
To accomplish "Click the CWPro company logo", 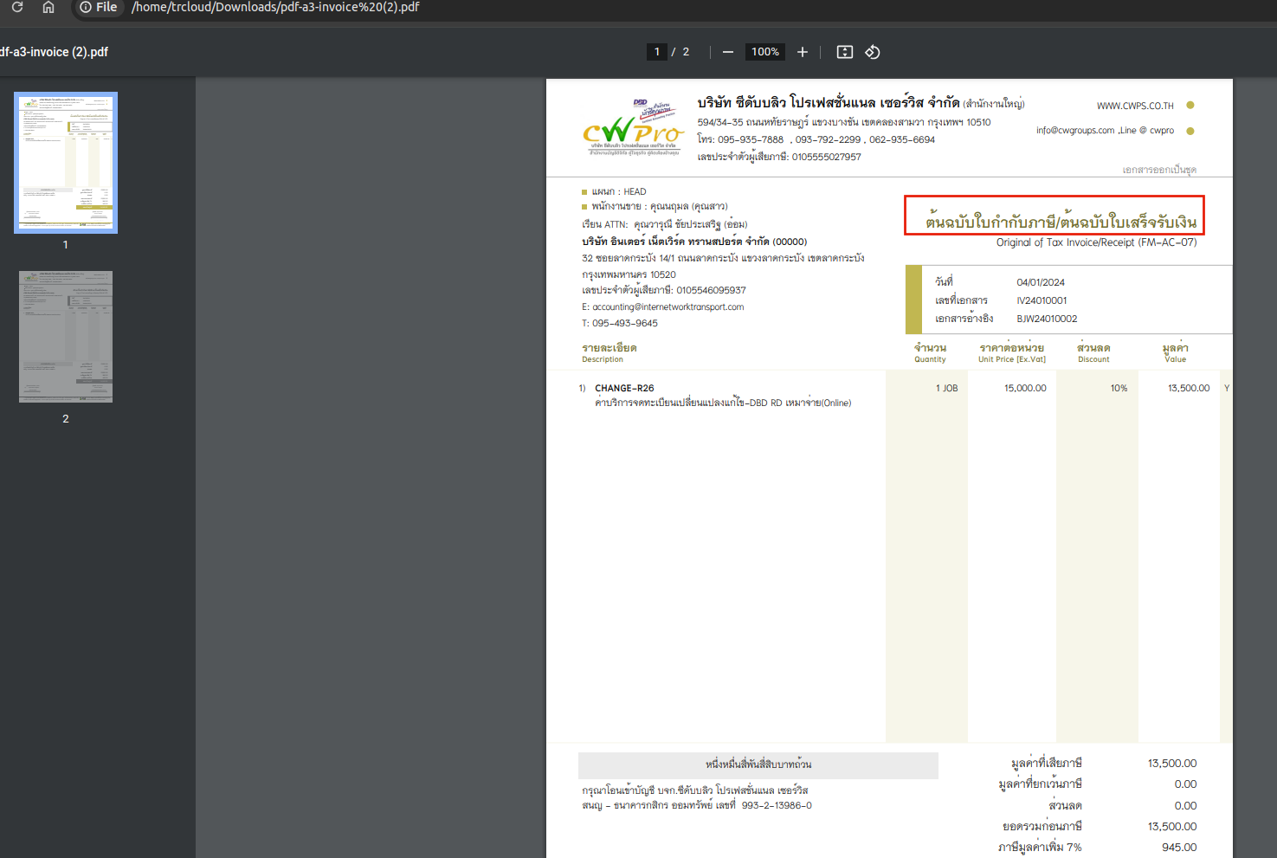I will [633, 127].
